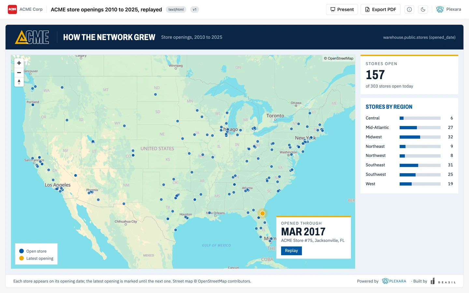Click the store marker at Portland
This screenshot has width=469, height=293.
pos(33,105)
